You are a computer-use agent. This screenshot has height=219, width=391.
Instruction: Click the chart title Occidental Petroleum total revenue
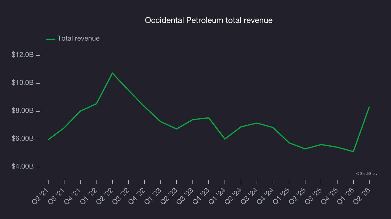[x=209, y=20]
